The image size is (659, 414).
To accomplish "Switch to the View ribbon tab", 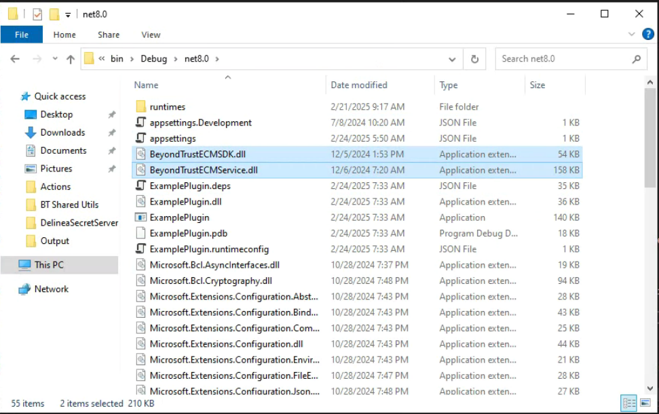I will pyautogui.click(x=151, y=35).
